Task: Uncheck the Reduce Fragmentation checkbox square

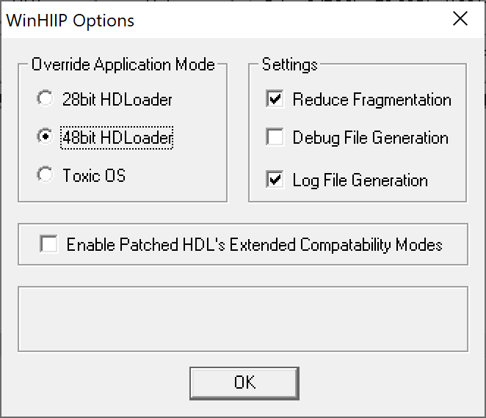Action: pos(275,99)
